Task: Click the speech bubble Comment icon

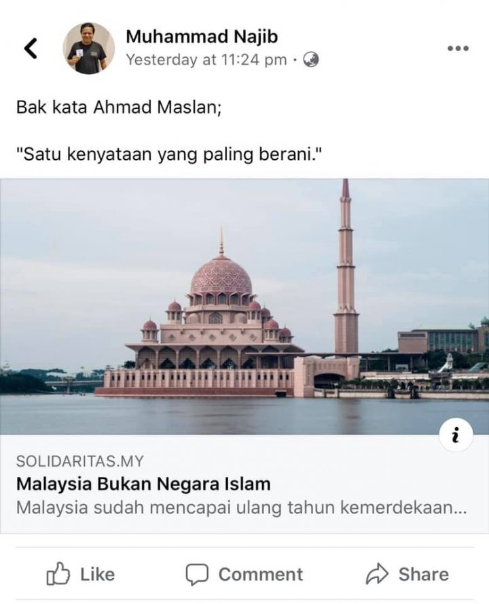Action: click(x=197, y=574)
